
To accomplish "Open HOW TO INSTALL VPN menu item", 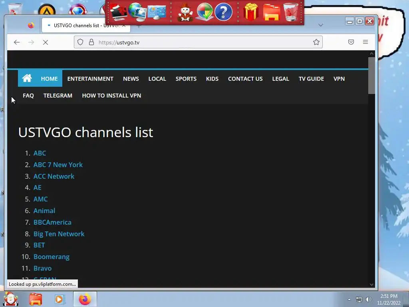I will 112,96.
